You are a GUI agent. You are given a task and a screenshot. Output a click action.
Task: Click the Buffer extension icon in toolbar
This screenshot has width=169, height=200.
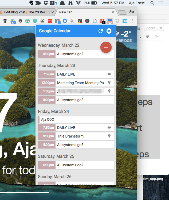[x=5, y=21]
